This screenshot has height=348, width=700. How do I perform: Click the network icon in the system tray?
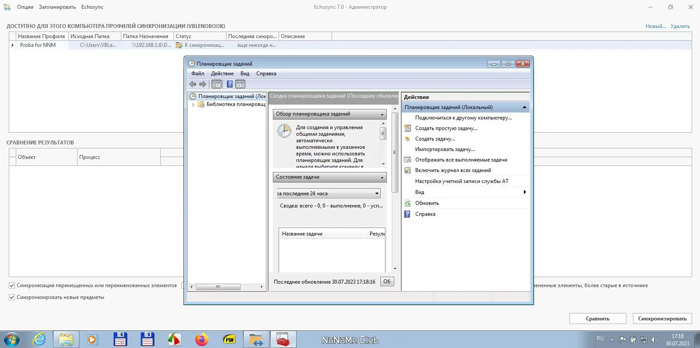pyautogui.click(x=643, y=339)
